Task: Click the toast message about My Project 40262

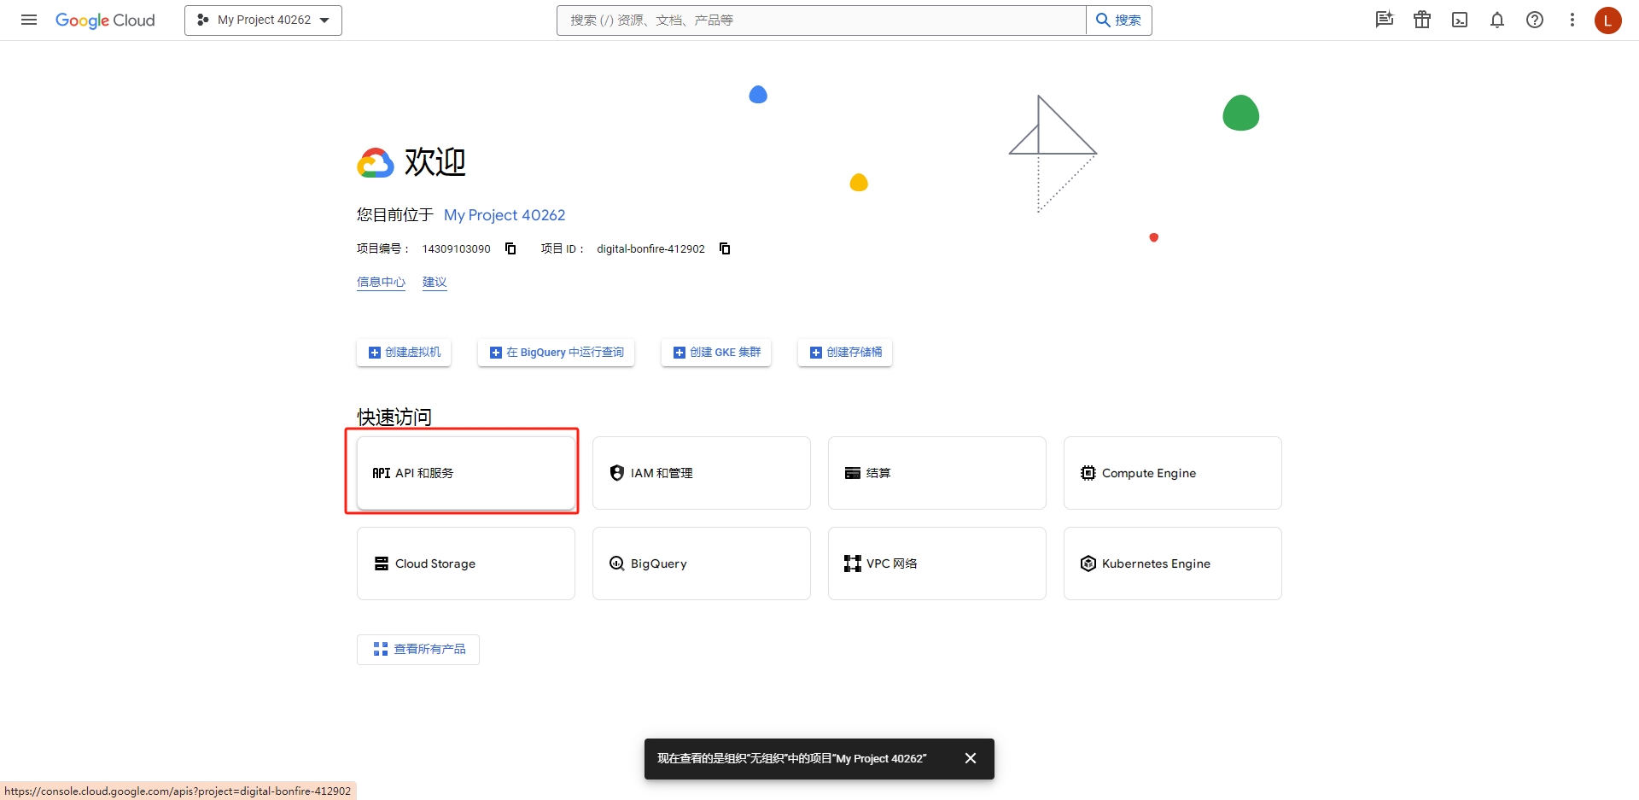Action: click(791, 758)
